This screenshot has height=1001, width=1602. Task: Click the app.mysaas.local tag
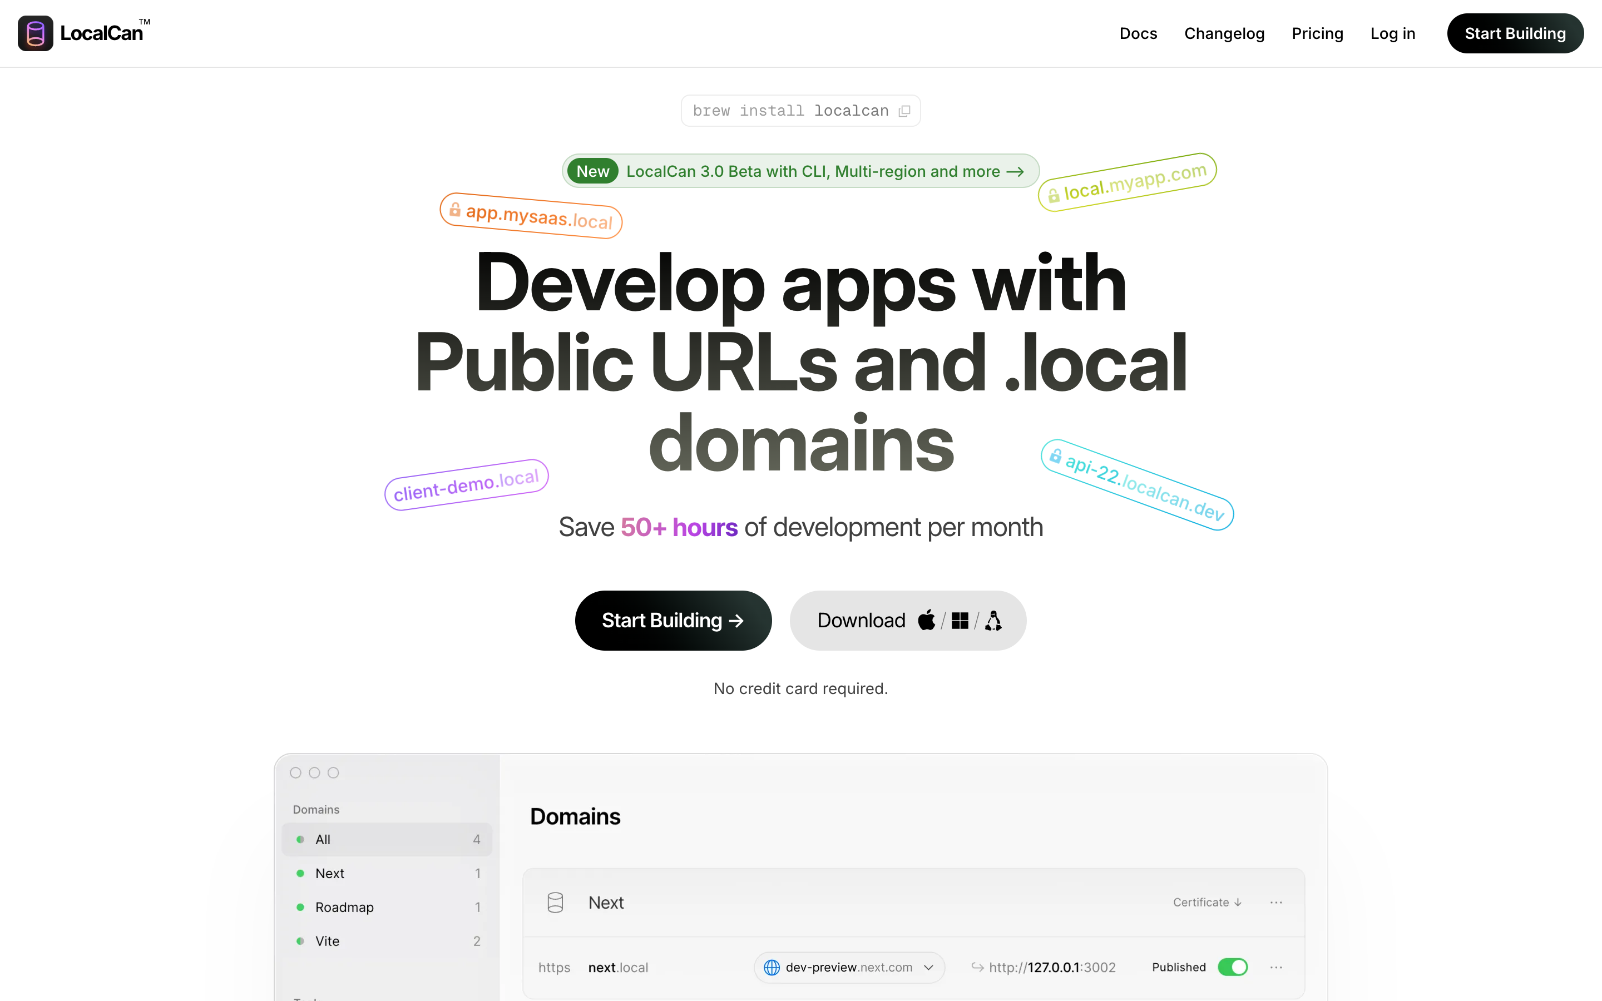point(531,216)
